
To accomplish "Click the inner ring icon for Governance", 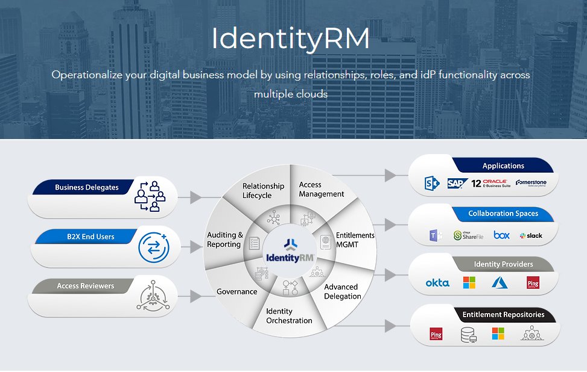I will [x=262, y=273].
